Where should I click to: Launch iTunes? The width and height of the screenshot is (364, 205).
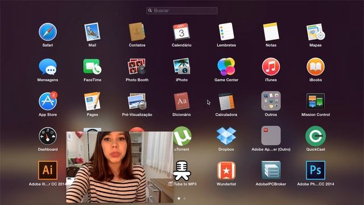(271, 67)
